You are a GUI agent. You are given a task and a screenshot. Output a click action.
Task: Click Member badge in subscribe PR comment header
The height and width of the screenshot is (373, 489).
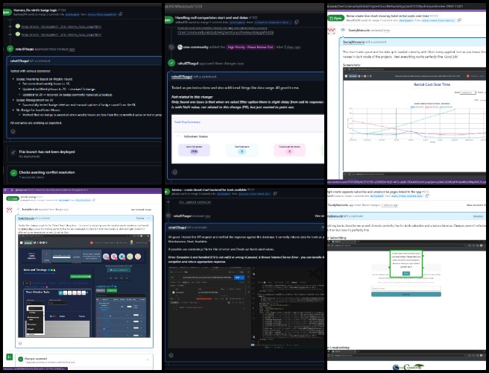(478, 216)
